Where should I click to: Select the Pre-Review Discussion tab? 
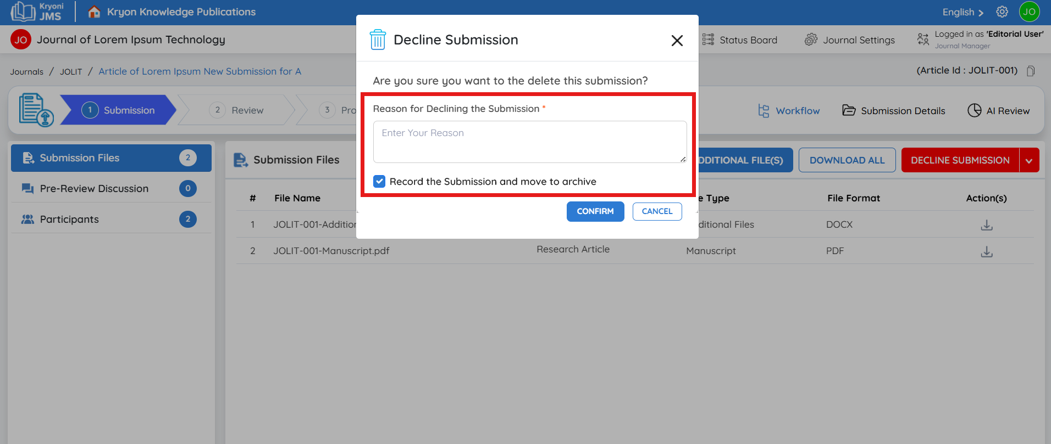[x=94, y=188]
